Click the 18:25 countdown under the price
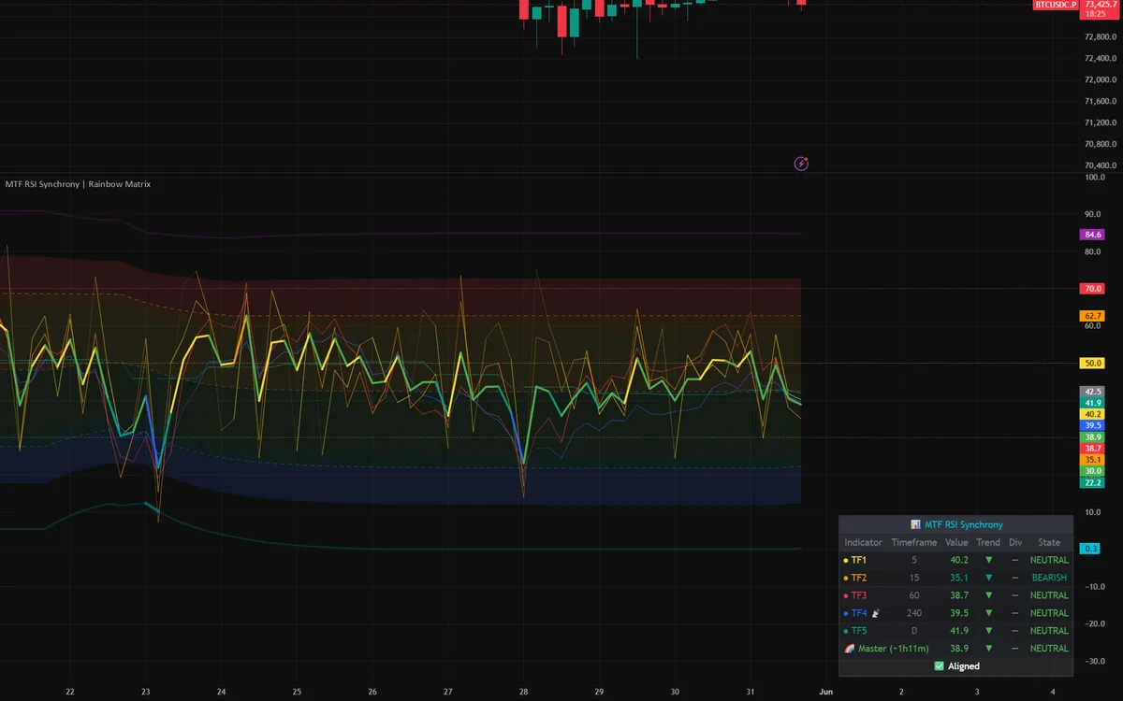The width and height of the screenshot is (1123, 701). (x=1096, y=15)
